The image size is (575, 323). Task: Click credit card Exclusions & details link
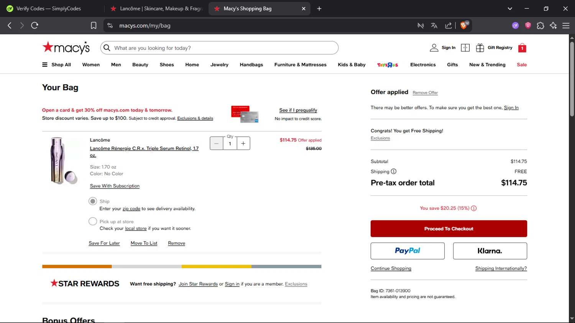click(x=195, y=118)
